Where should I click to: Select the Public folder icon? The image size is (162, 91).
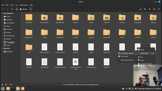click(x=122, y=17)
